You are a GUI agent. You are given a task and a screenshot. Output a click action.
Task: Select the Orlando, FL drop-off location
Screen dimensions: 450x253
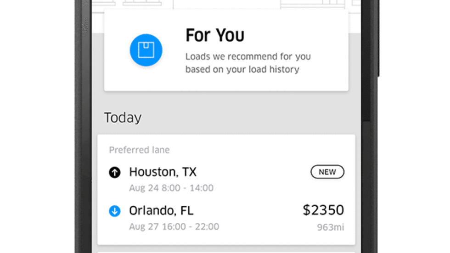(x=161, y=210)
